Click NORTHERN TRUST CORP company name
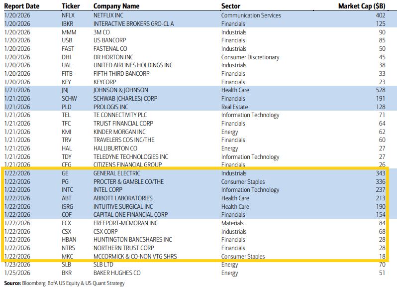The image size is (397, 293). (x=123, y=248)
